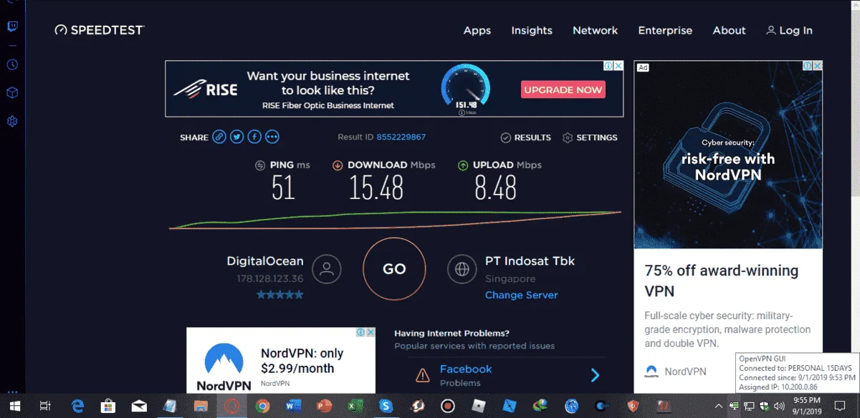Open the Enterprise menu item
Image resolution: width=860 pixels, height=418 pixels.
(x=665, y=30)
